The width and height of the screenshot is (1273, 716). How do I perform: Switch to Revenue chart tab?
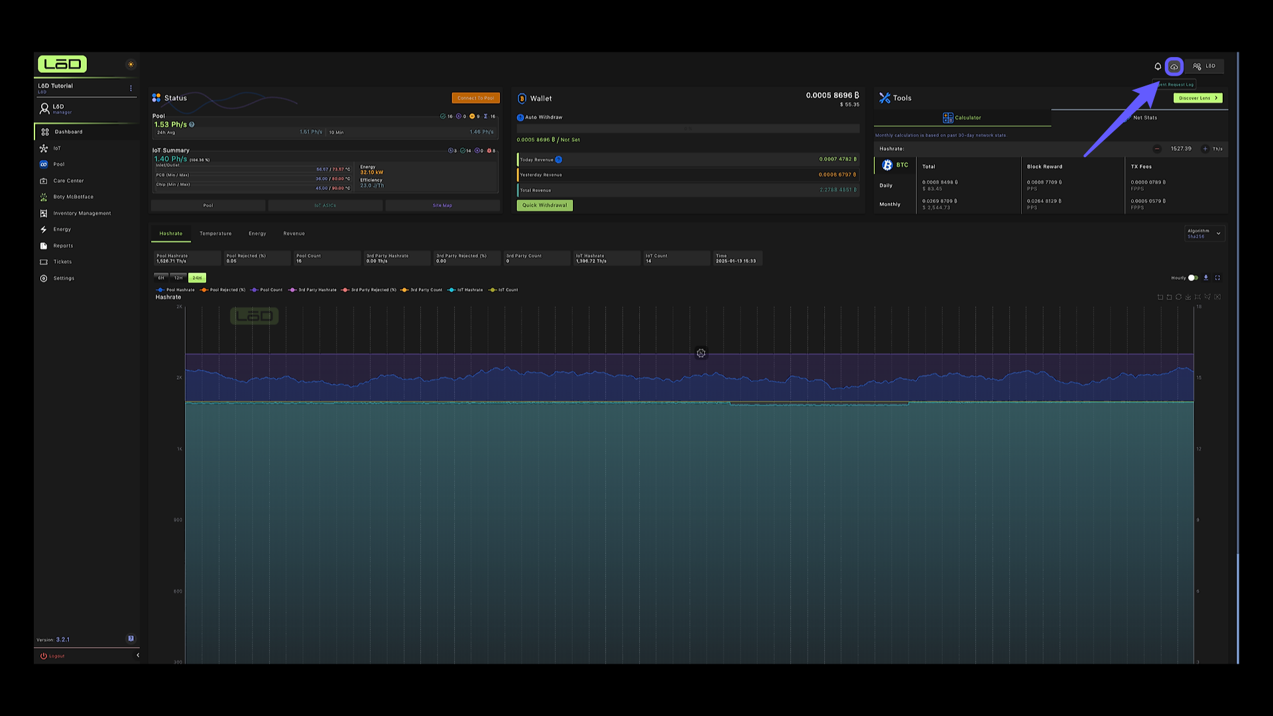(294, 233)
